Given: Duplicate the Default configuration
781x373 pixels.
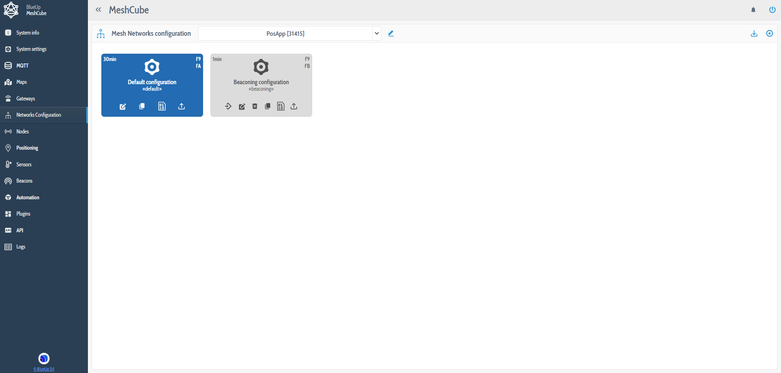Looking at the screenshot, I should [x=142, y=107].
